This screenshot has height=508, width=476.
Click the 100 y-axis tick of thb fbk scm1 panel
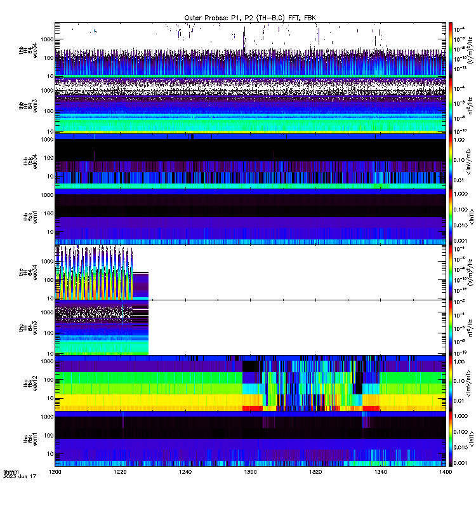pos(50,213)
